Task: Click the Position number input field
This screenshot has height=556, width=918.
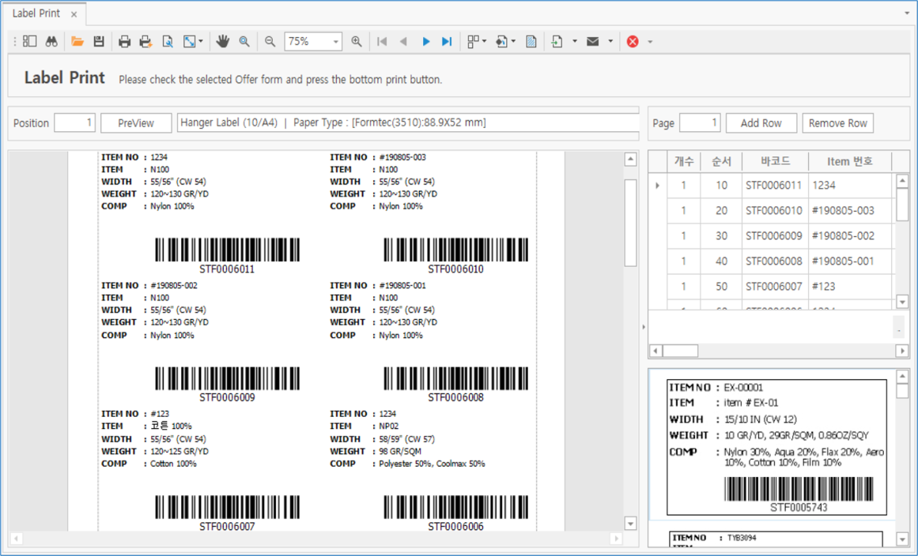Action: coord(74,123)
